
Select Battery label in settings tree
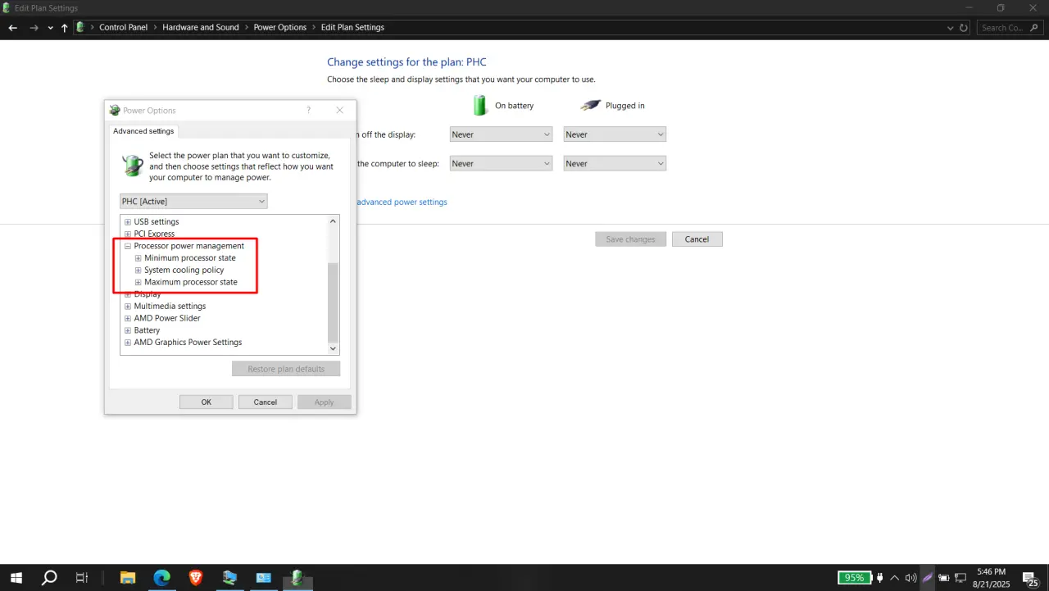coord(147,330)
